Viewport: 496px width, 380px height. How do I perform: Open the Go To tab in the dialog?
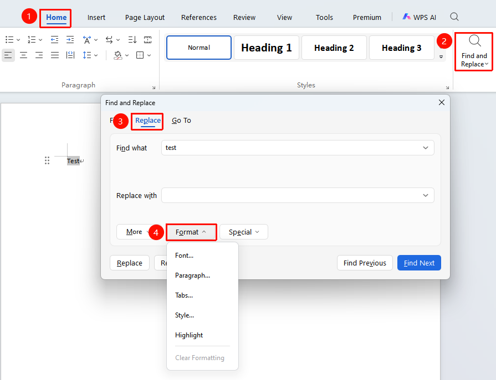(x=181, y=120)
